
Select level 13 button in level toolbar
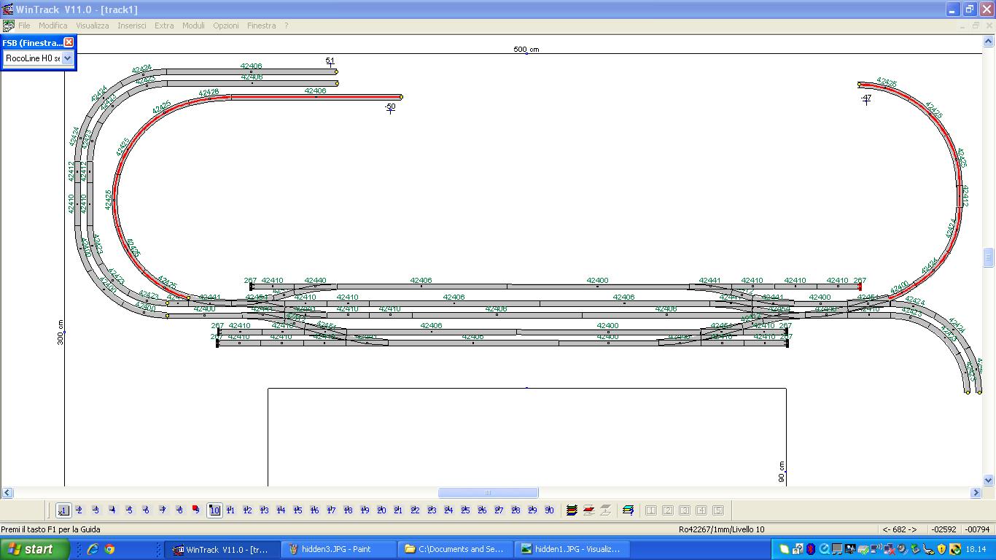264,510
